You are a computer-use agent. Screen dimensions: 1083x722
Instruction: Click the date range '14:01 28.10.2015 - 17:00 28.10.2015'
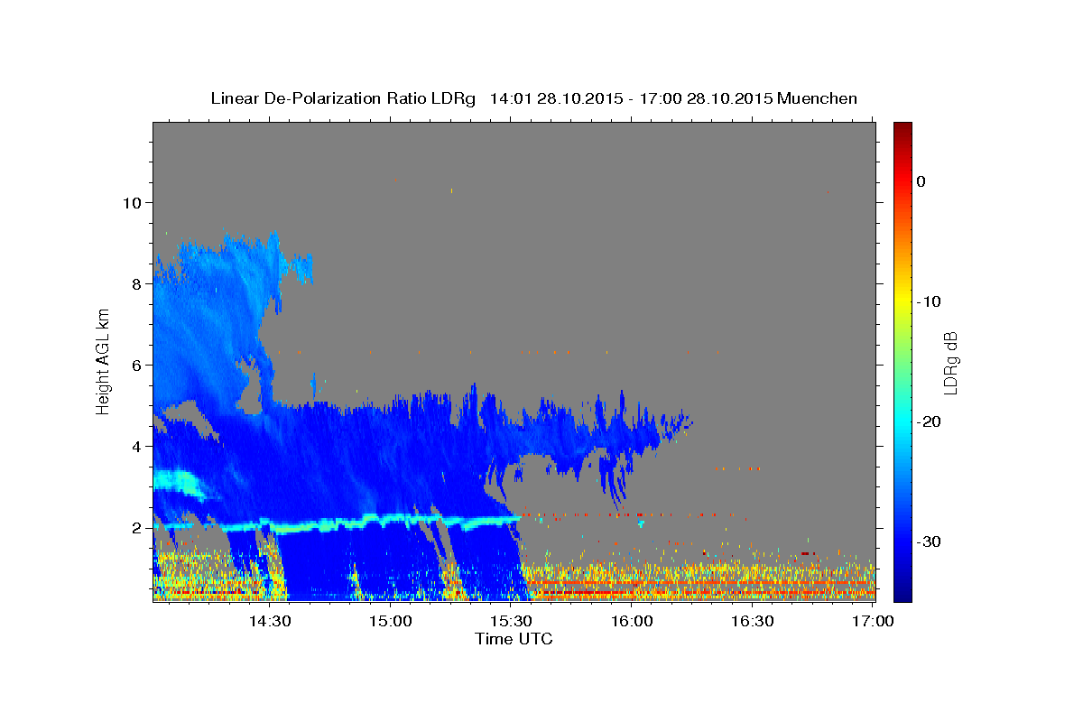click(631, 98)
